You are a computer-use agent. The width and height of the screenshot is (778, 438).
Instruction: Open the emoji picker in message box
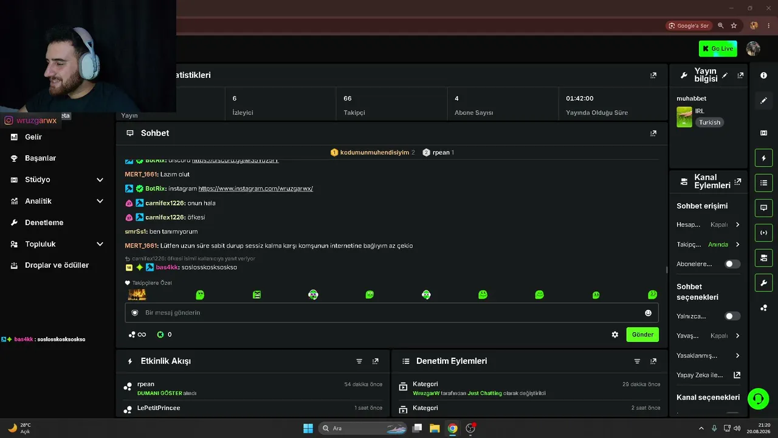coord(648,313)
